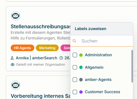Click the clock icon next to date

coord(61,58)
